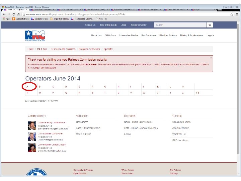Open the browser home icon
This screenshot has width=241, height=181.
18,14
